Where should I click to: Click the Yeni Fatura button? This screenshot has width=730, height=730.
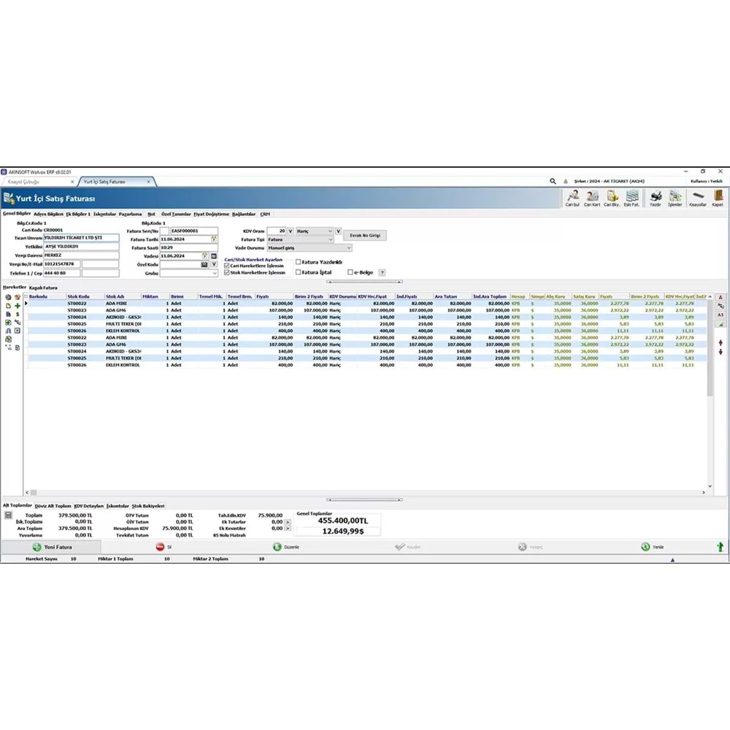coord(51,547)
